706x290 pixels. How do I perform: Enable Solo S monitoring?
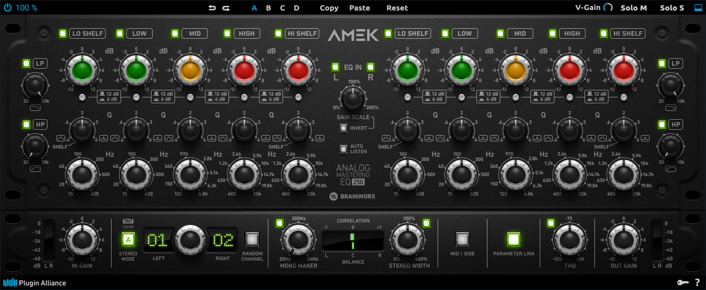pos(672,8)
